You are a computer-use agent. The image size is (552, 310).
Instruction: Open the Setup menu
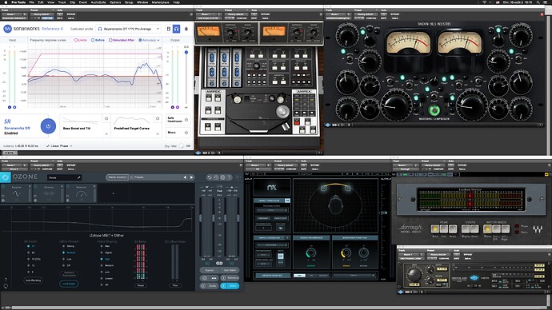[x=129, y=2]
